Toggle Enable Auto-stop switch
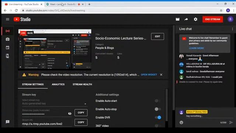The height and width of the screenshot is (133, 236). pyautogui.click(x=158, y=109)
